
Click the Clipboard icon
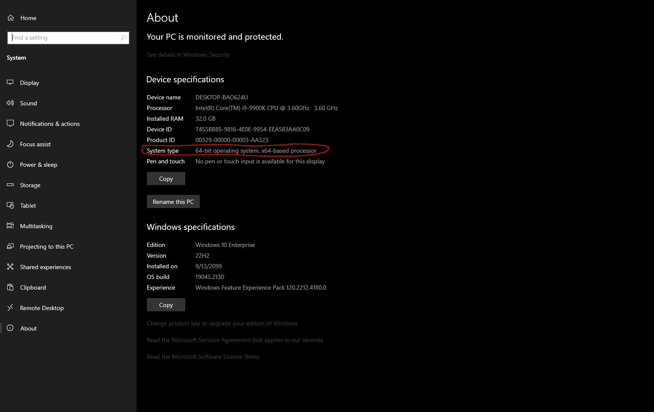click(x=10, y=287)
